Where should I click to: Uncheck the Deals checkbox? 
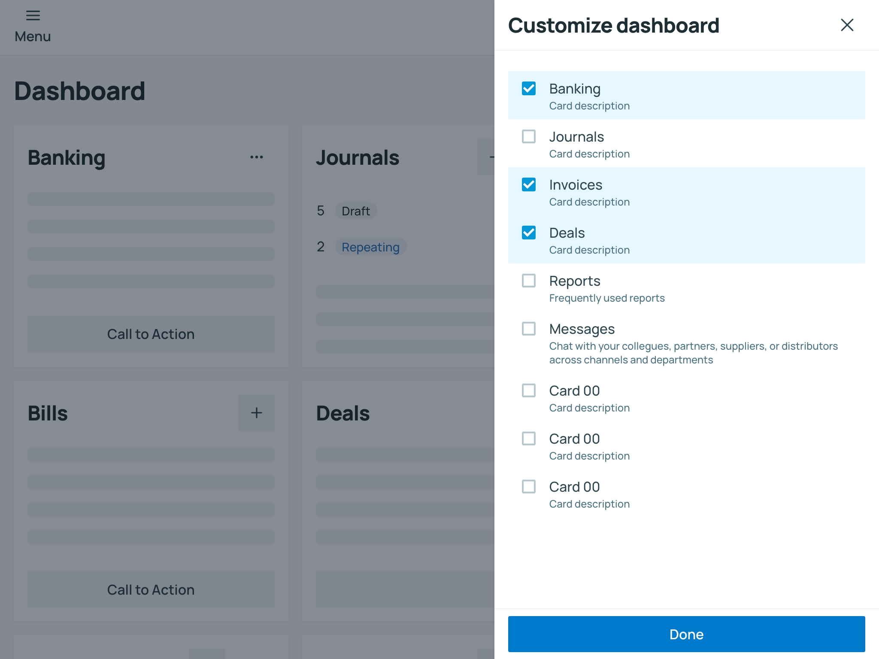click(529, 233)
